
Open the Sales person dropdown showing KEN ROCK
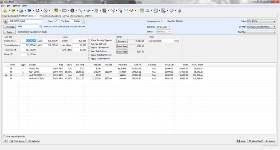[x=274, y=21]
